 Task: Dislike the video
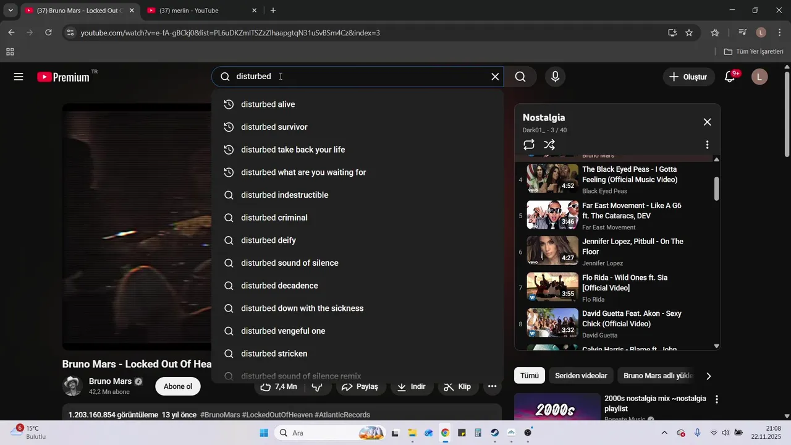(318, 386)
